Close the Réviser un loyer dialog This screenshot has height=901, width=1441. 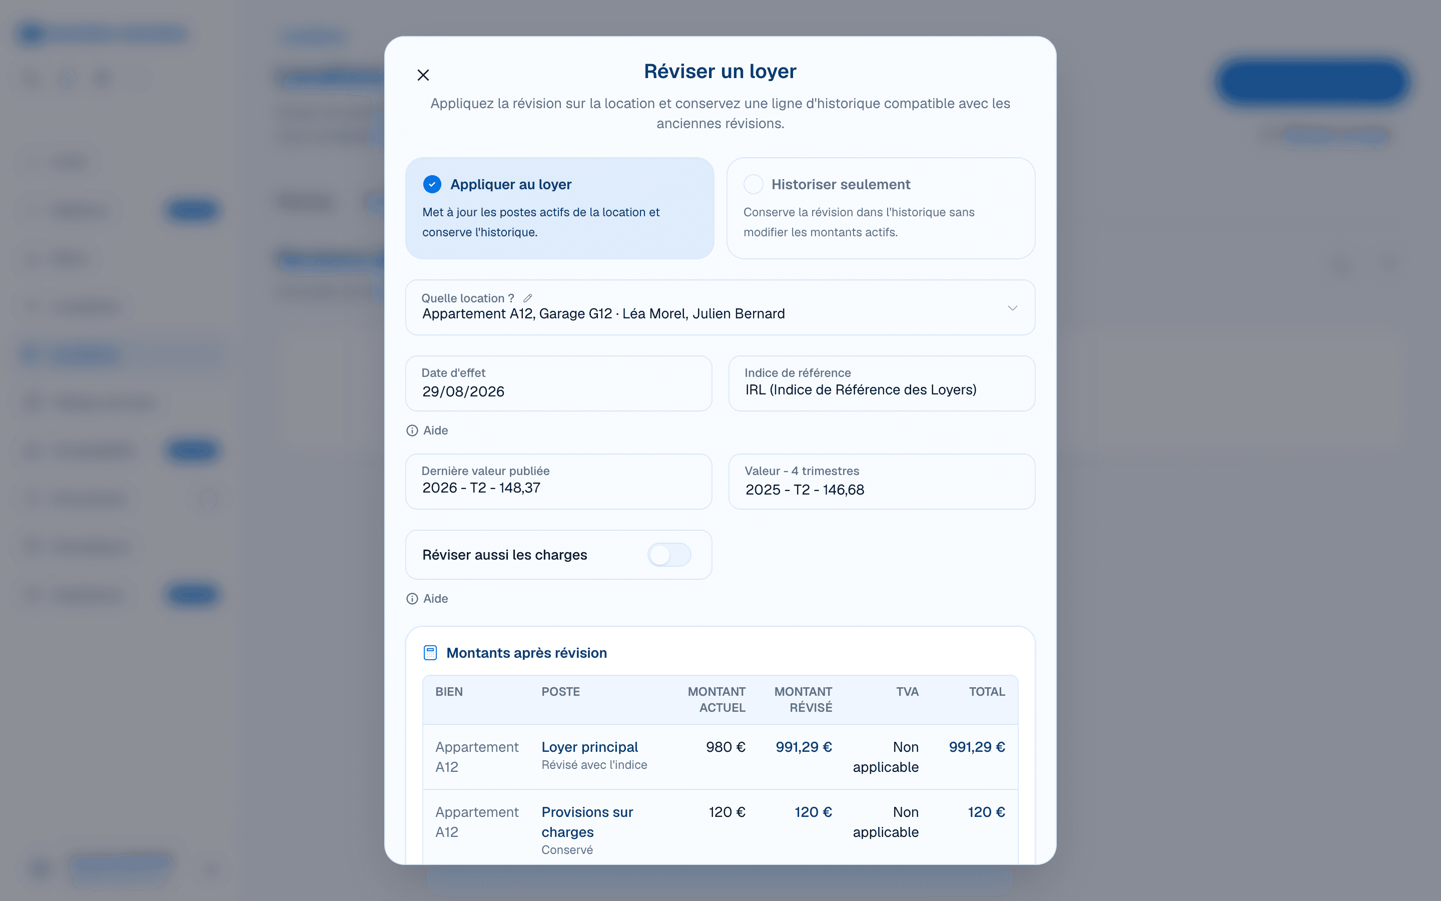pyautogui.click(x=423, y=75)
